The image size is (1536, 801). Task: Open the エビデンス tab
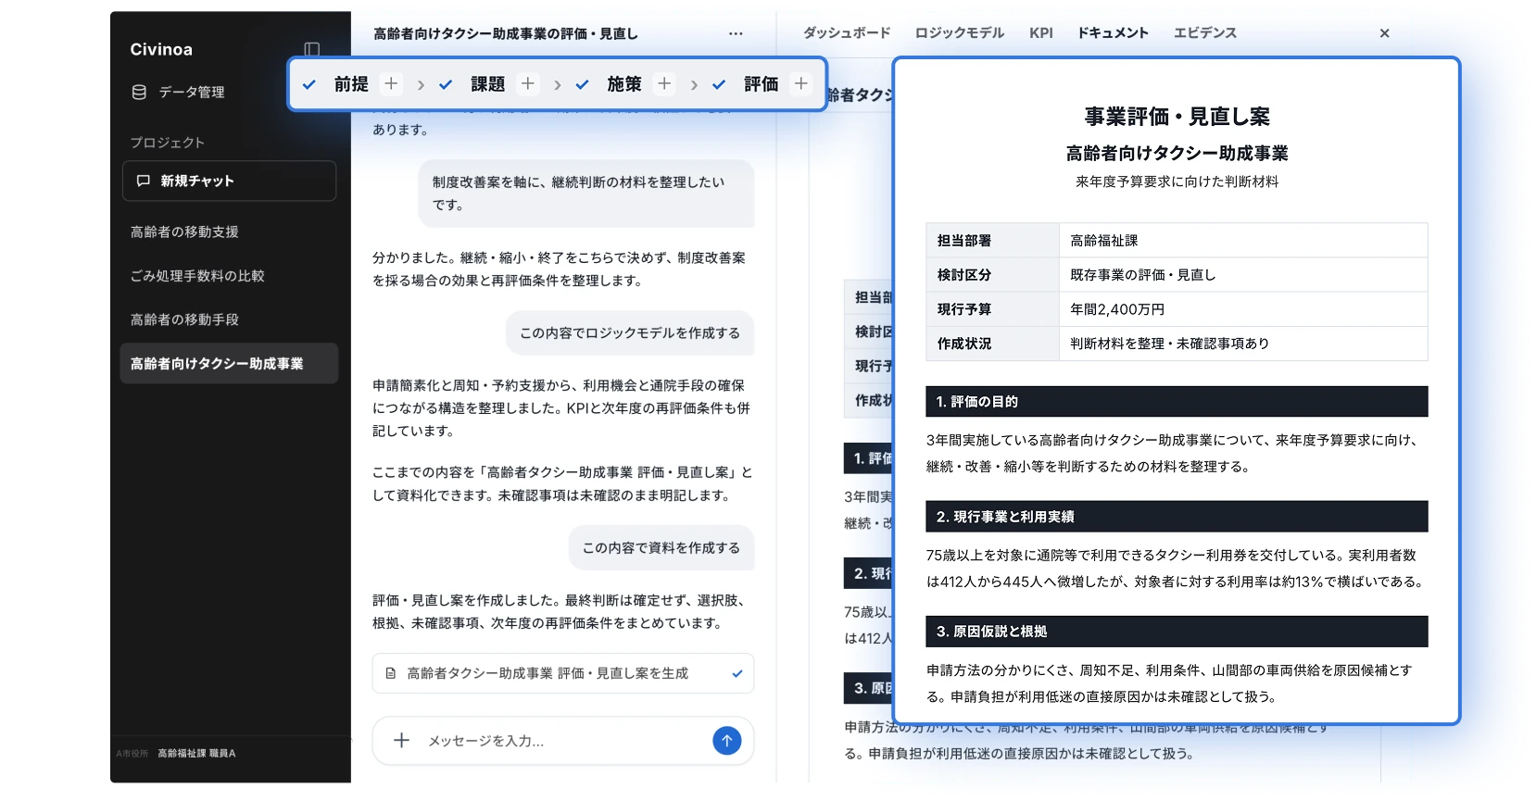(x=1205, y=33)
